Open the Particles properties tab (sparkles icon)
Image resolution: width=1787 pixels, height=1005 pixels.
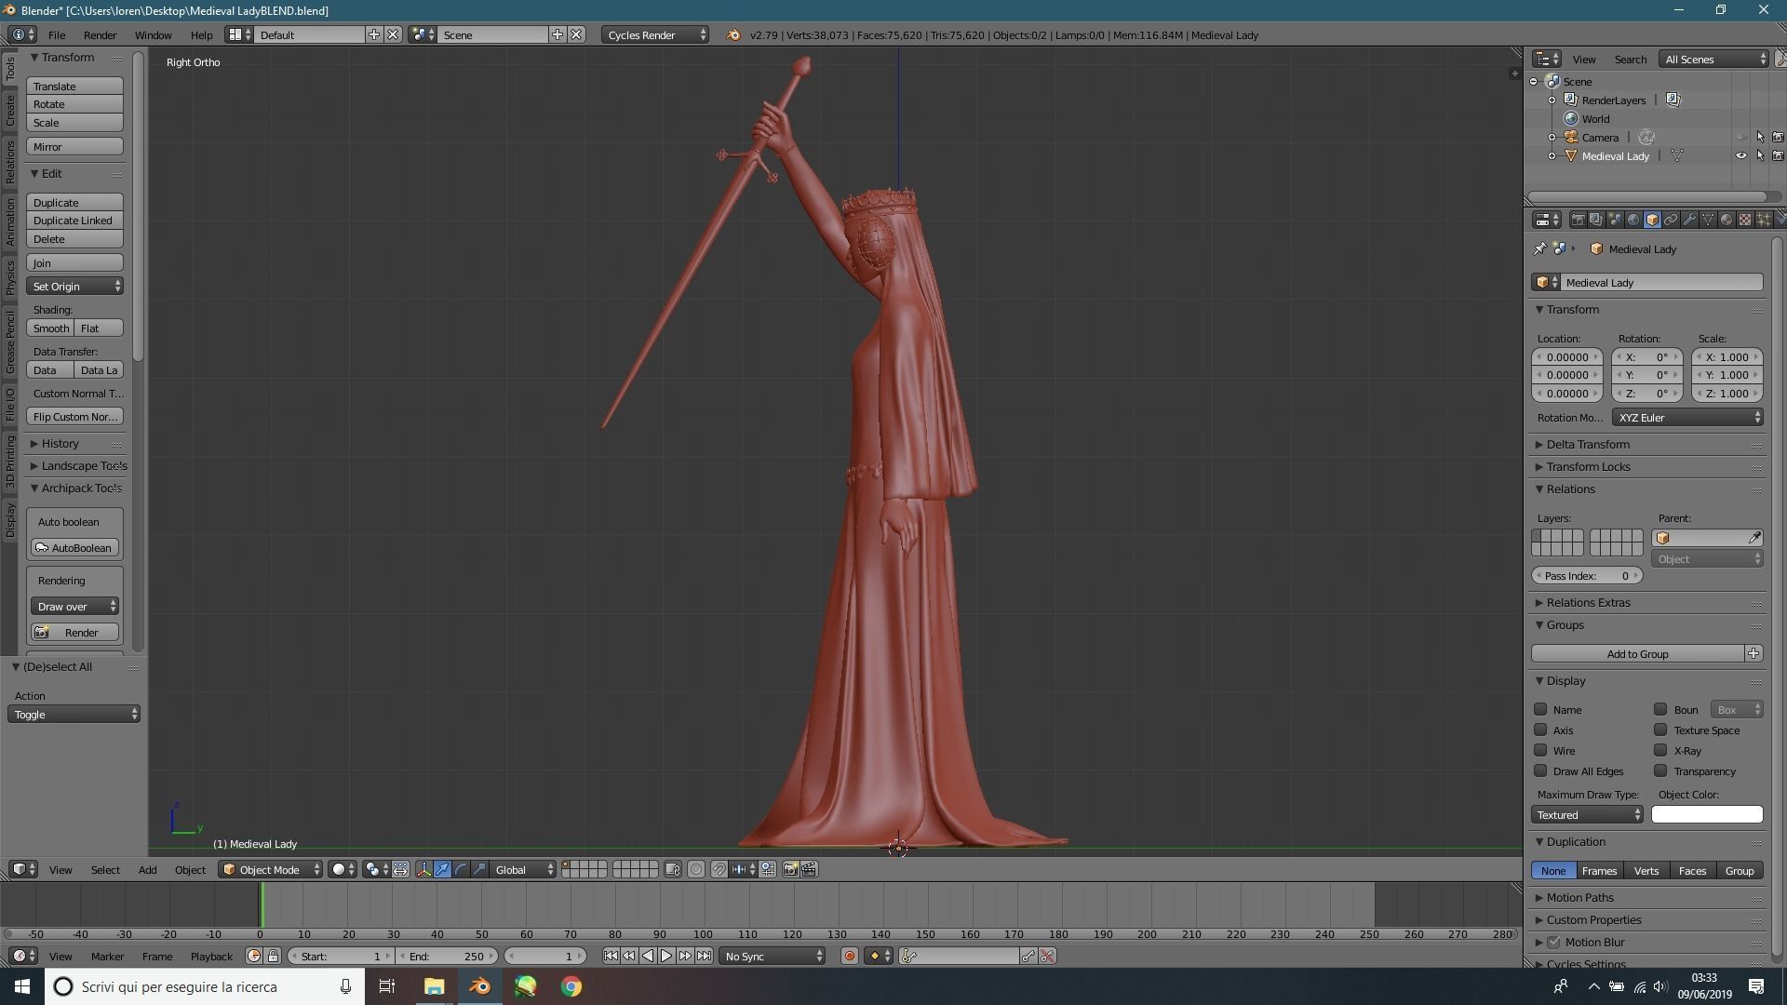1764,220
